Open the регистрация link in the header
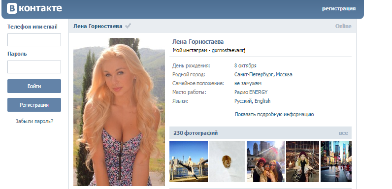392x189 pixels. pyautogui.click(x=339, y=8)
